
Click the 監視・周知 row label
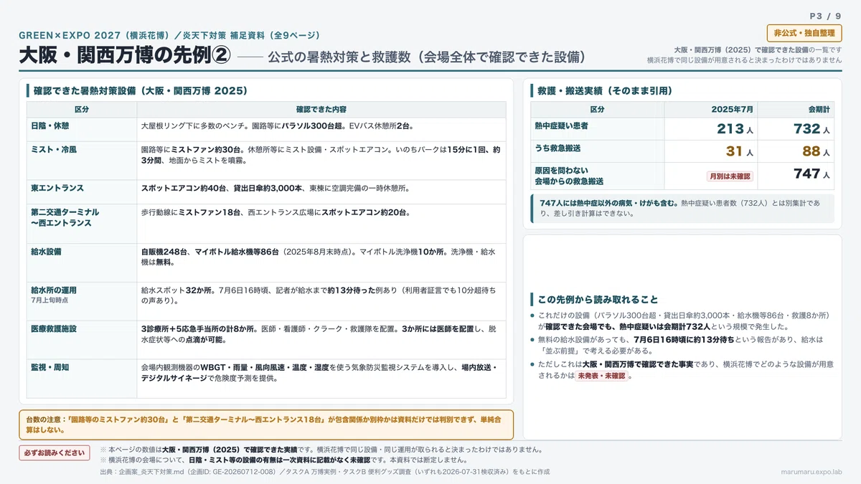(50, 367)
